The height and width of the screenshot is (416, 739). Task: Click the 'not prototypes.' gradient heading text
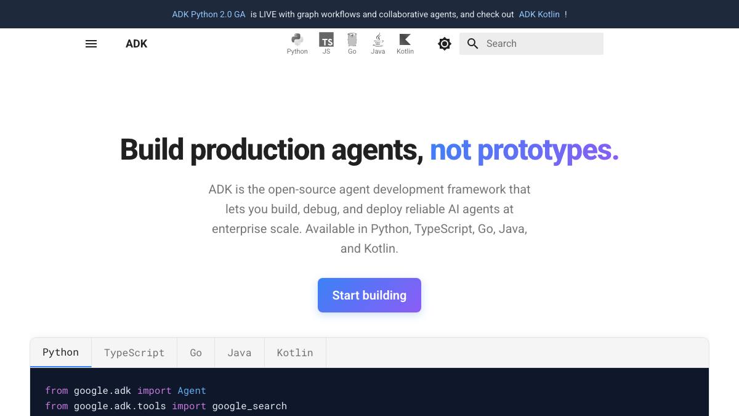coord(524,150)
